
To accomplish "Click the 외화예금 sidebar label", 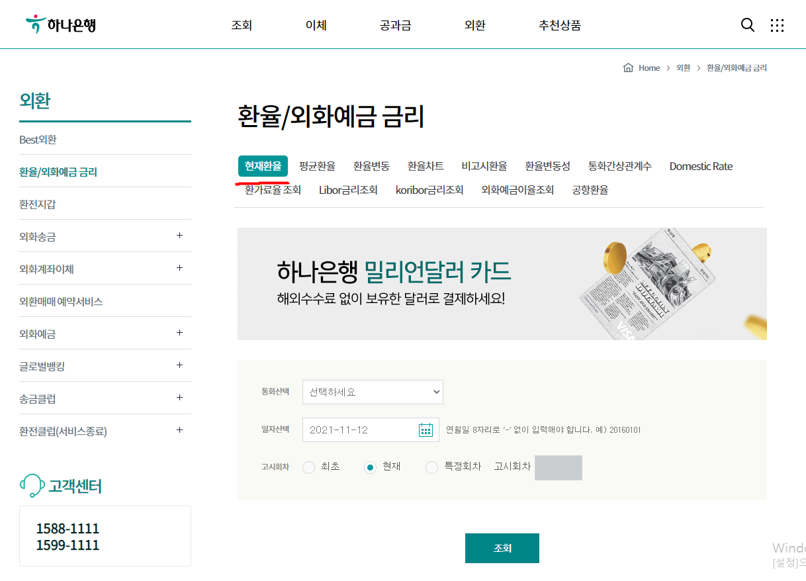I will point(38,334).
